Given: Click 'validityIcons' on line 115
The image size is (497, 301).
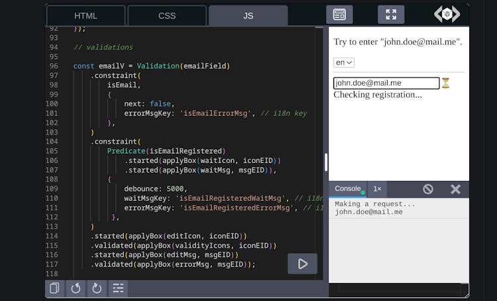Looking at the screenshot, I should pos(203,245).
